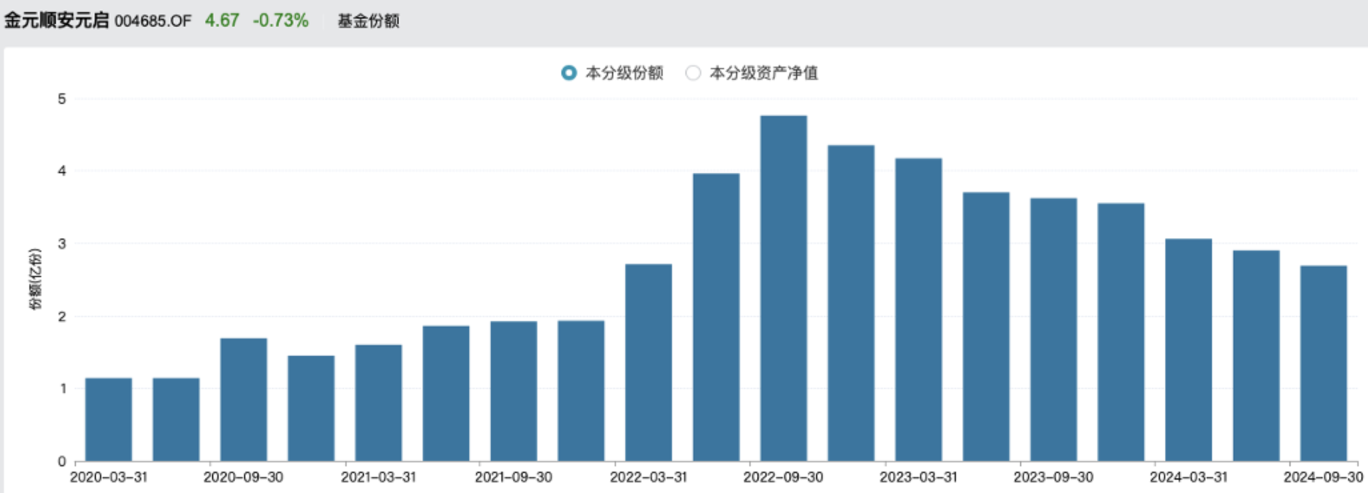Click the x-axis label 2021-03-31

(x=379, y=478)
